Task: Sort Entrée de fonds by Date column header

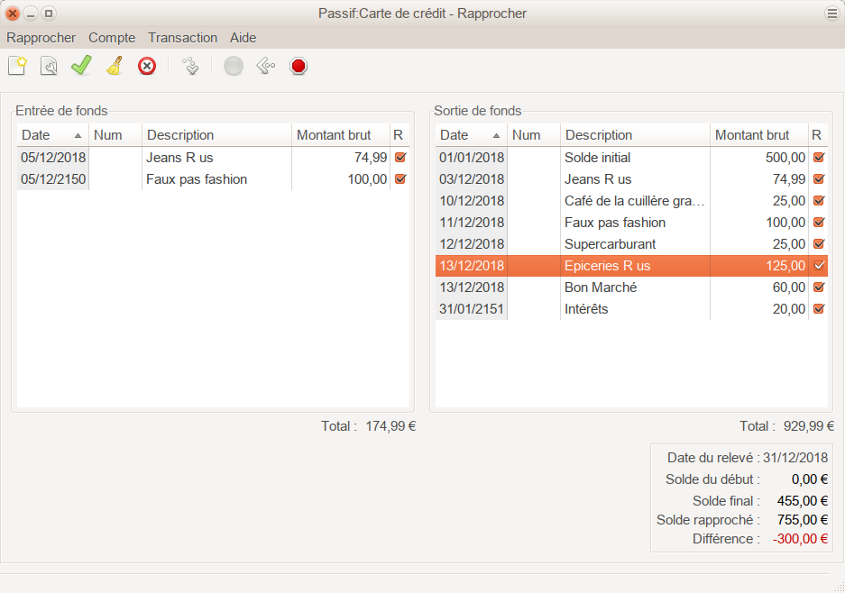Action: coord(51,135)
